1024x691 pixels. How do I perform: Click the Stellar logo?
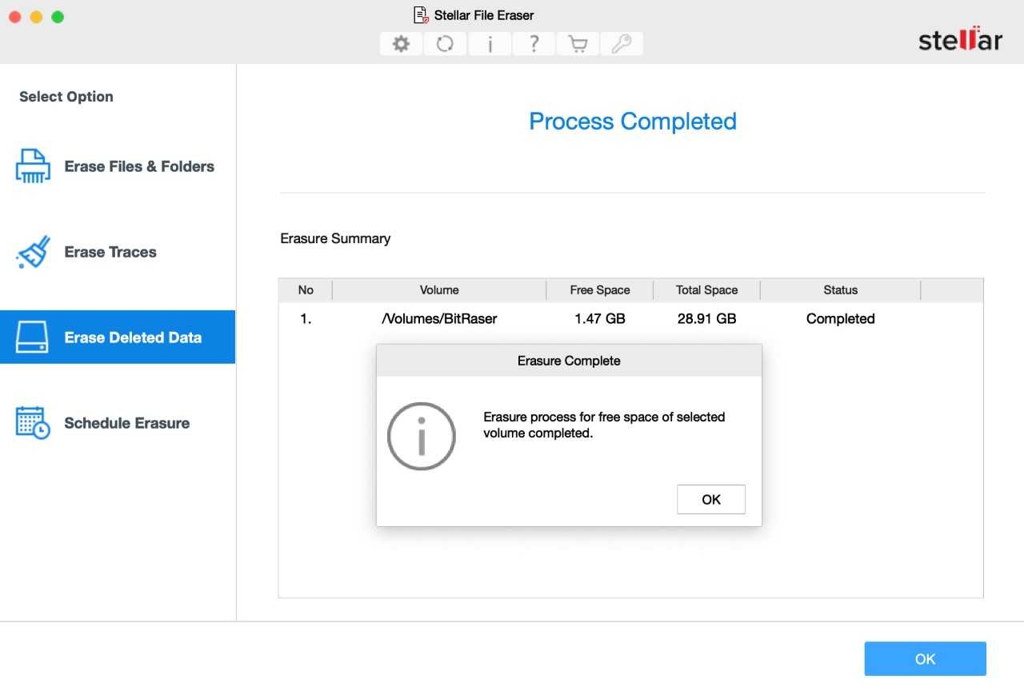pos(960,40)
